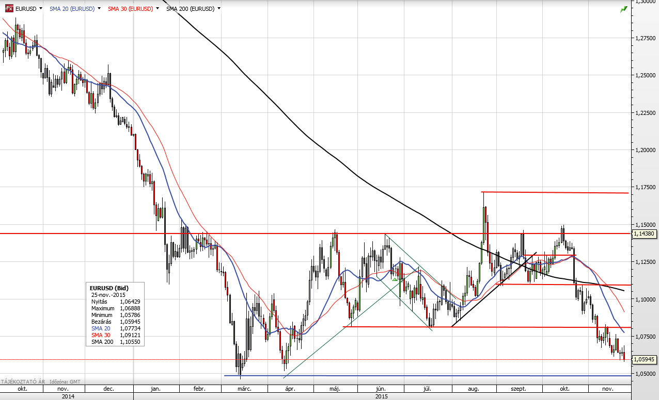Click the 1,05000 price axis label
Screen dimensions: 659x400
coord(646,374)
